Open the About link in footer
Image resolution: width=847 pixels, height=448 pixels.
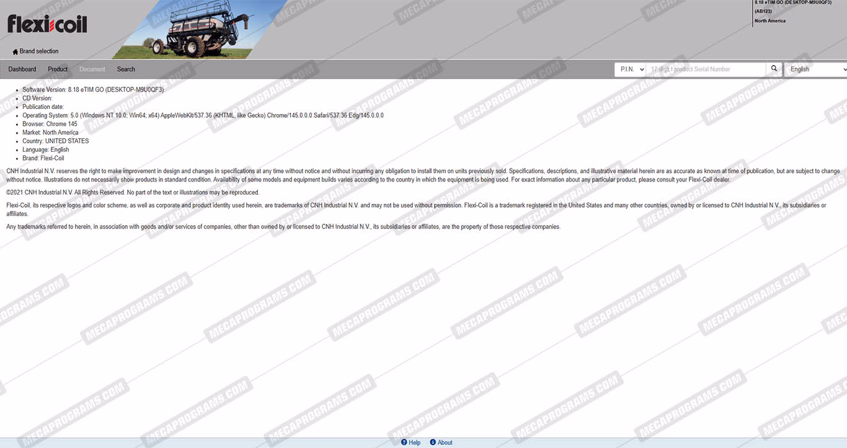point(445,442)
